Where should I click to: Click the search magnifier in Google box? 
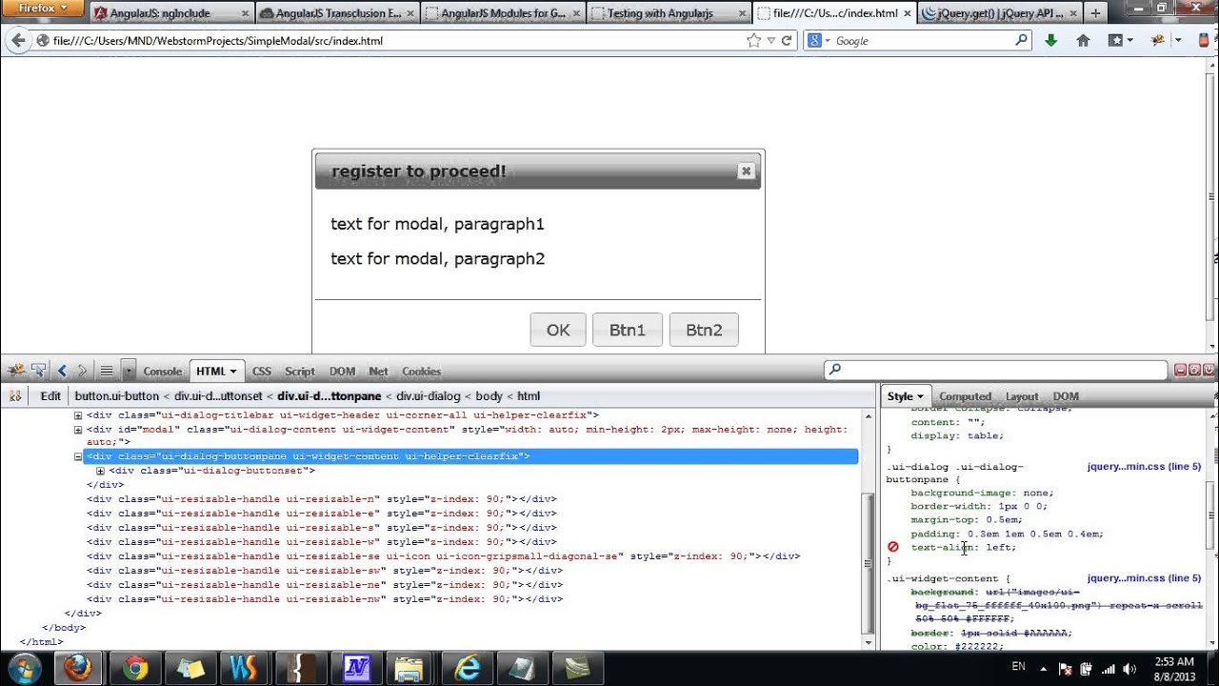pyautogui.click(x=1021, y=40)
